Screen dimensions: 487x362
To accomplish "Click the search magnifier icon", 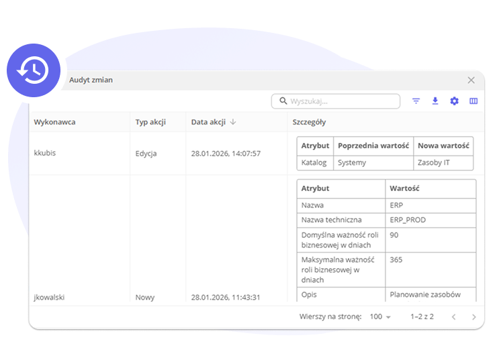I will pyautogui.click(x=281, y=101).
